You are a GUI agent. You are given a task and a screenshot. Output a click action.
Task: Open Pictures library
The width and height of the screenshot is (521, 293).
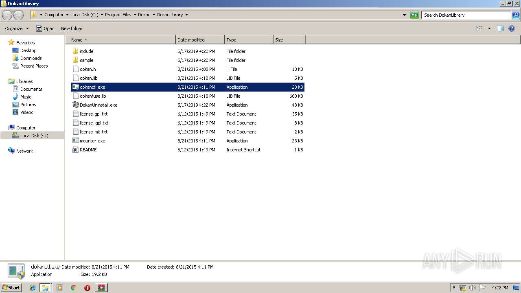(28, 105)
